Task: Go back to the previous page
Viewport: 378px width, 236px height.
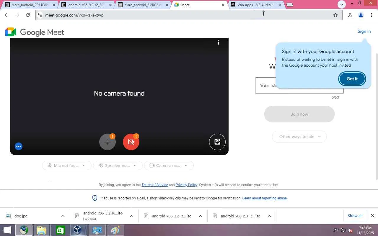Action: point(6,15)
